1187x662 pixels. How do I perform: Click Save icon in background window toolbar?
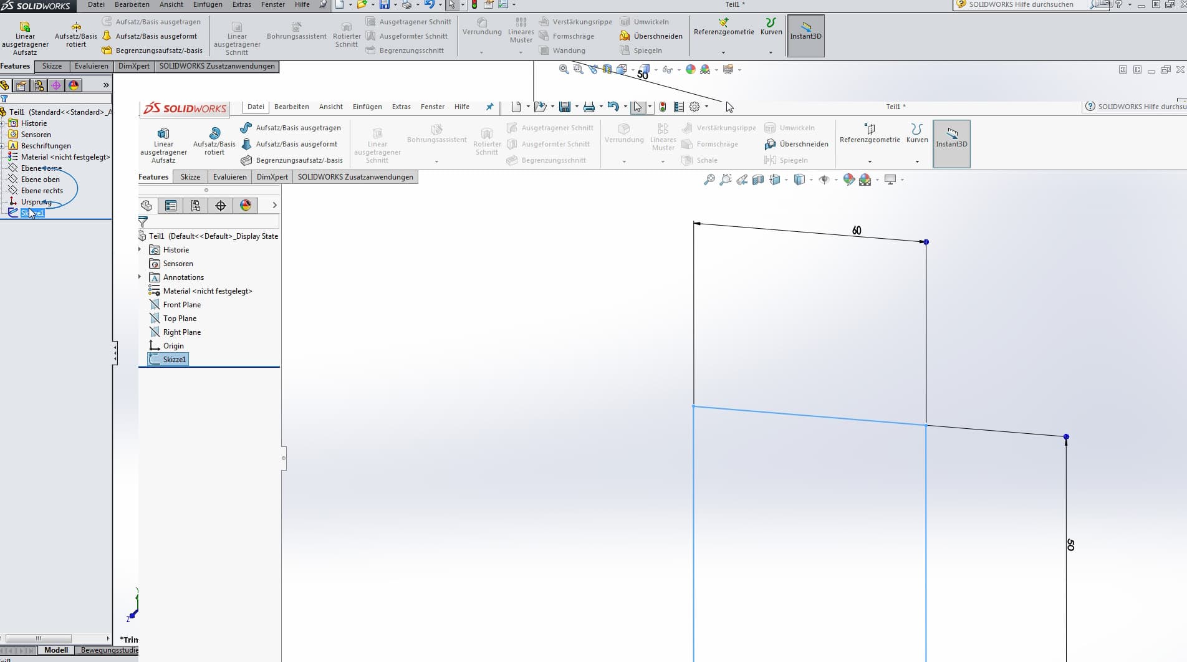click(x=385, y=5)
